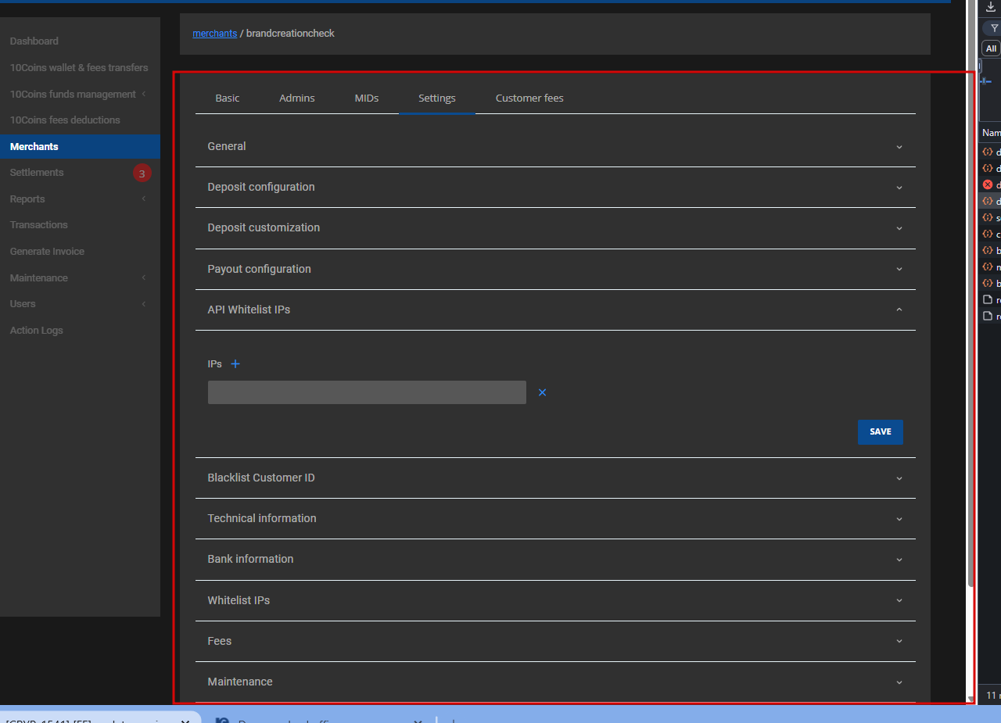This screenshot has height=723, width=1001.
Task: Expand the Payout configuration section
Action: point(555,269)
